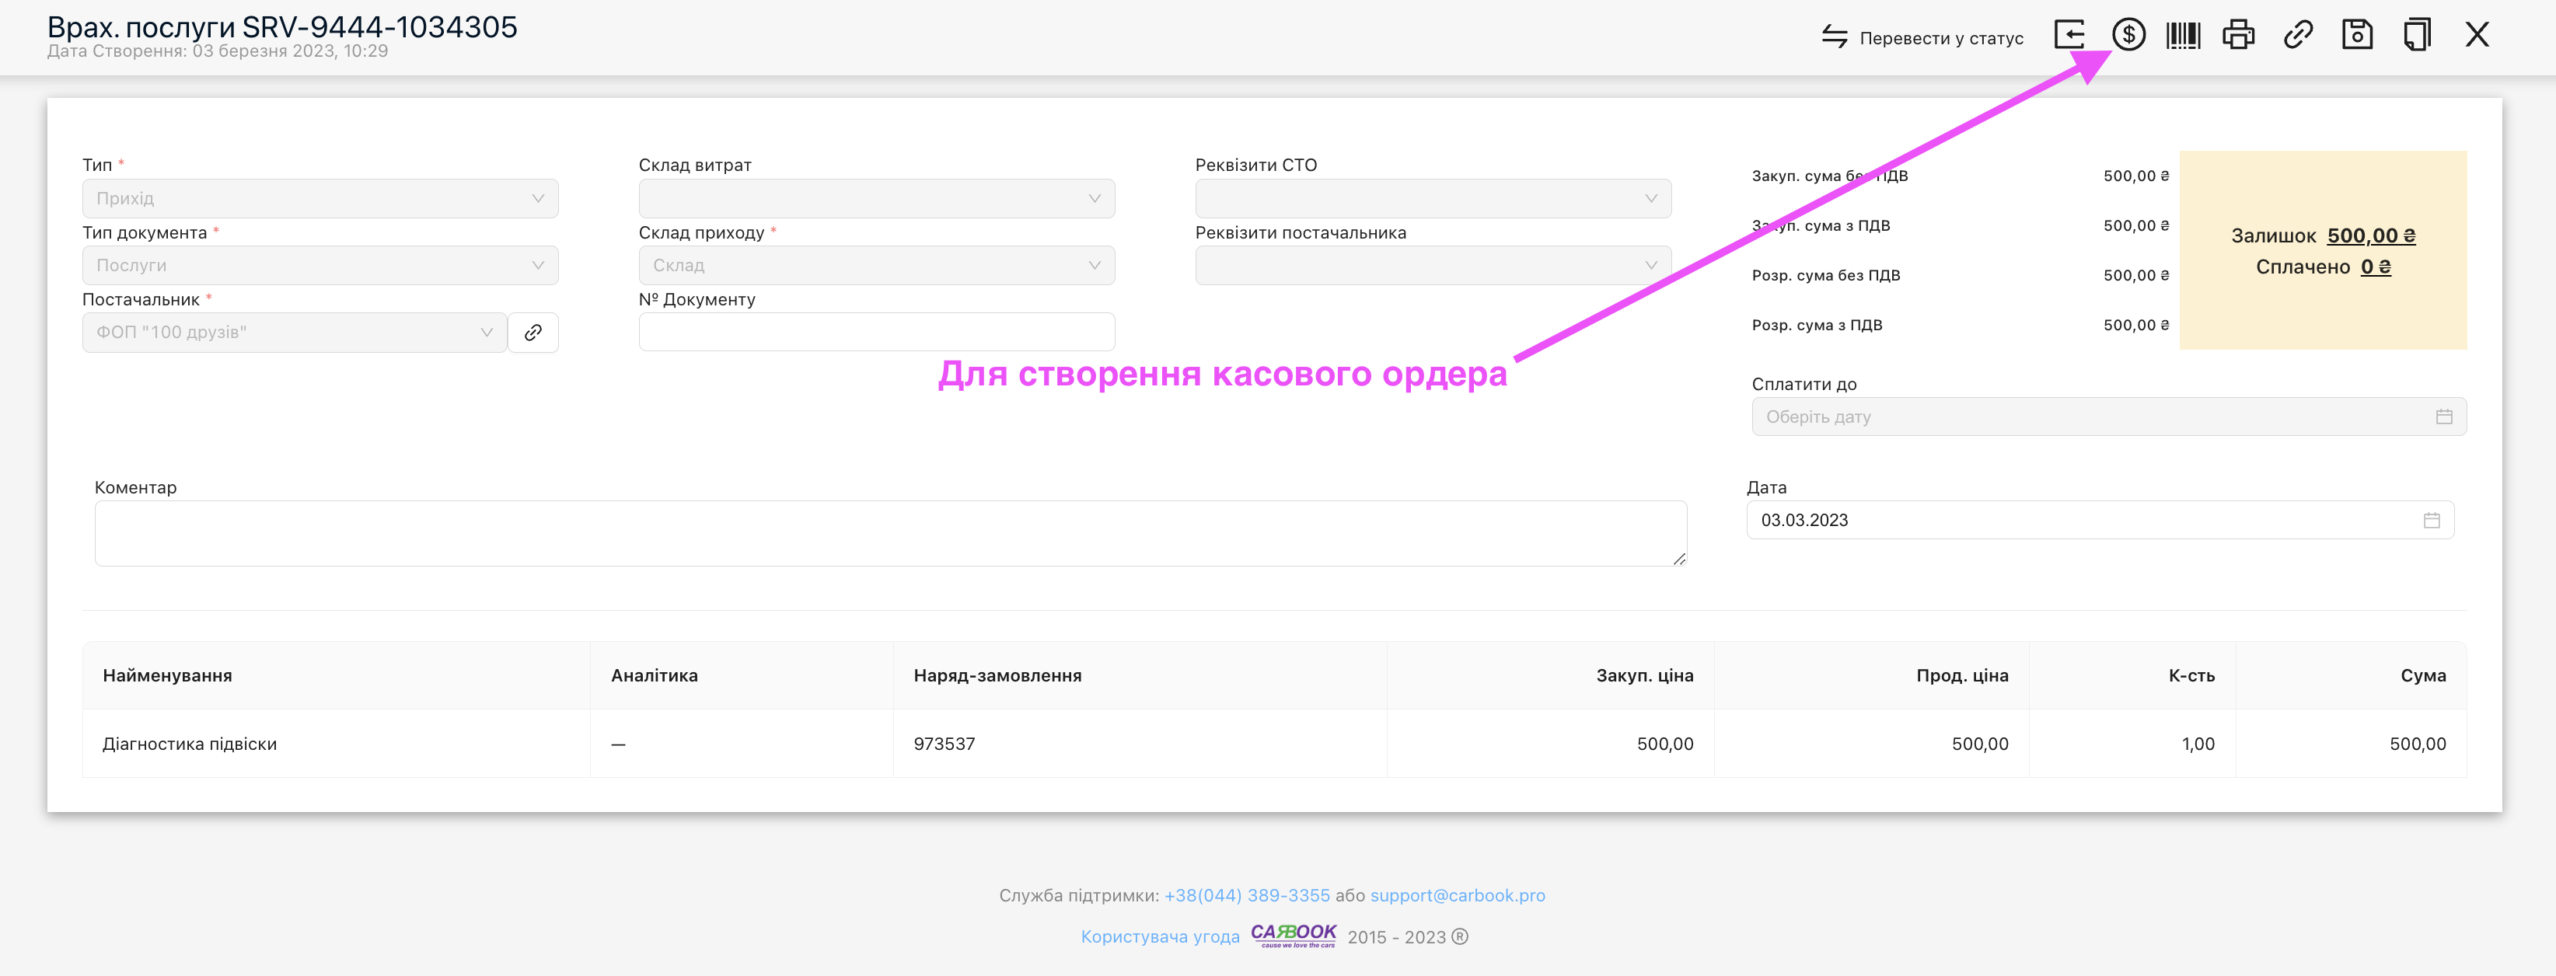Screen dimensions: 2556x976
Task: Open supplier link icon next to ФОП field
Action: coord(532,333)
